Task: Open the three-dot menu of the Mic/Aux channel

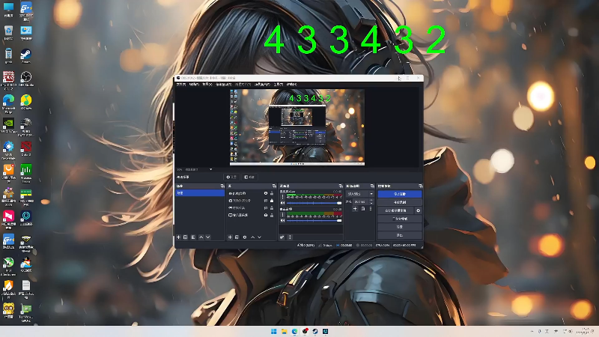Action: (283, 197)
